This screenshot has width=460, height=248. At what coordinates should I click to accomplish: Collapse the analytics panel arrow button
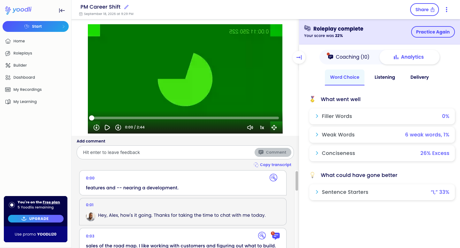(x=299, y=57)
